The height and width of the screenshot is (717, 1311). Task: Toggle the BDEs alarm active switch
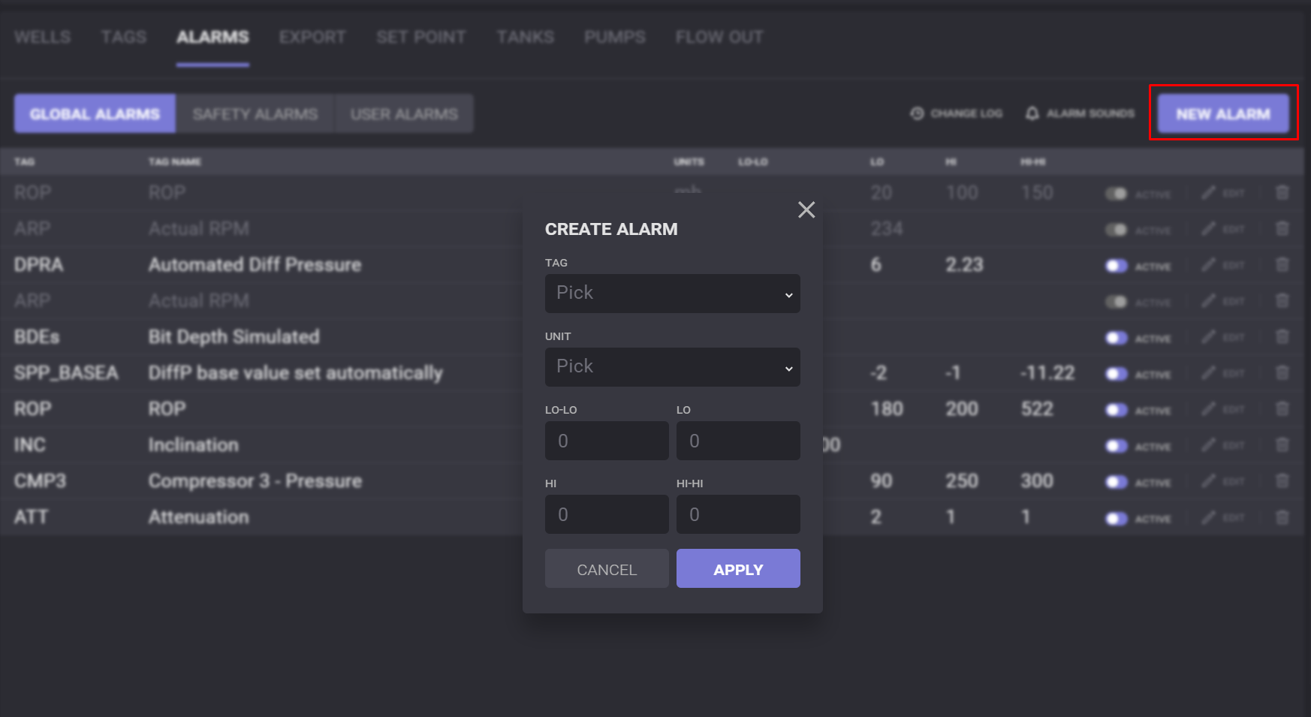tap(1116, 338)
